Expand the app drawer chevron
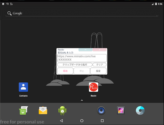 [82, 100]
